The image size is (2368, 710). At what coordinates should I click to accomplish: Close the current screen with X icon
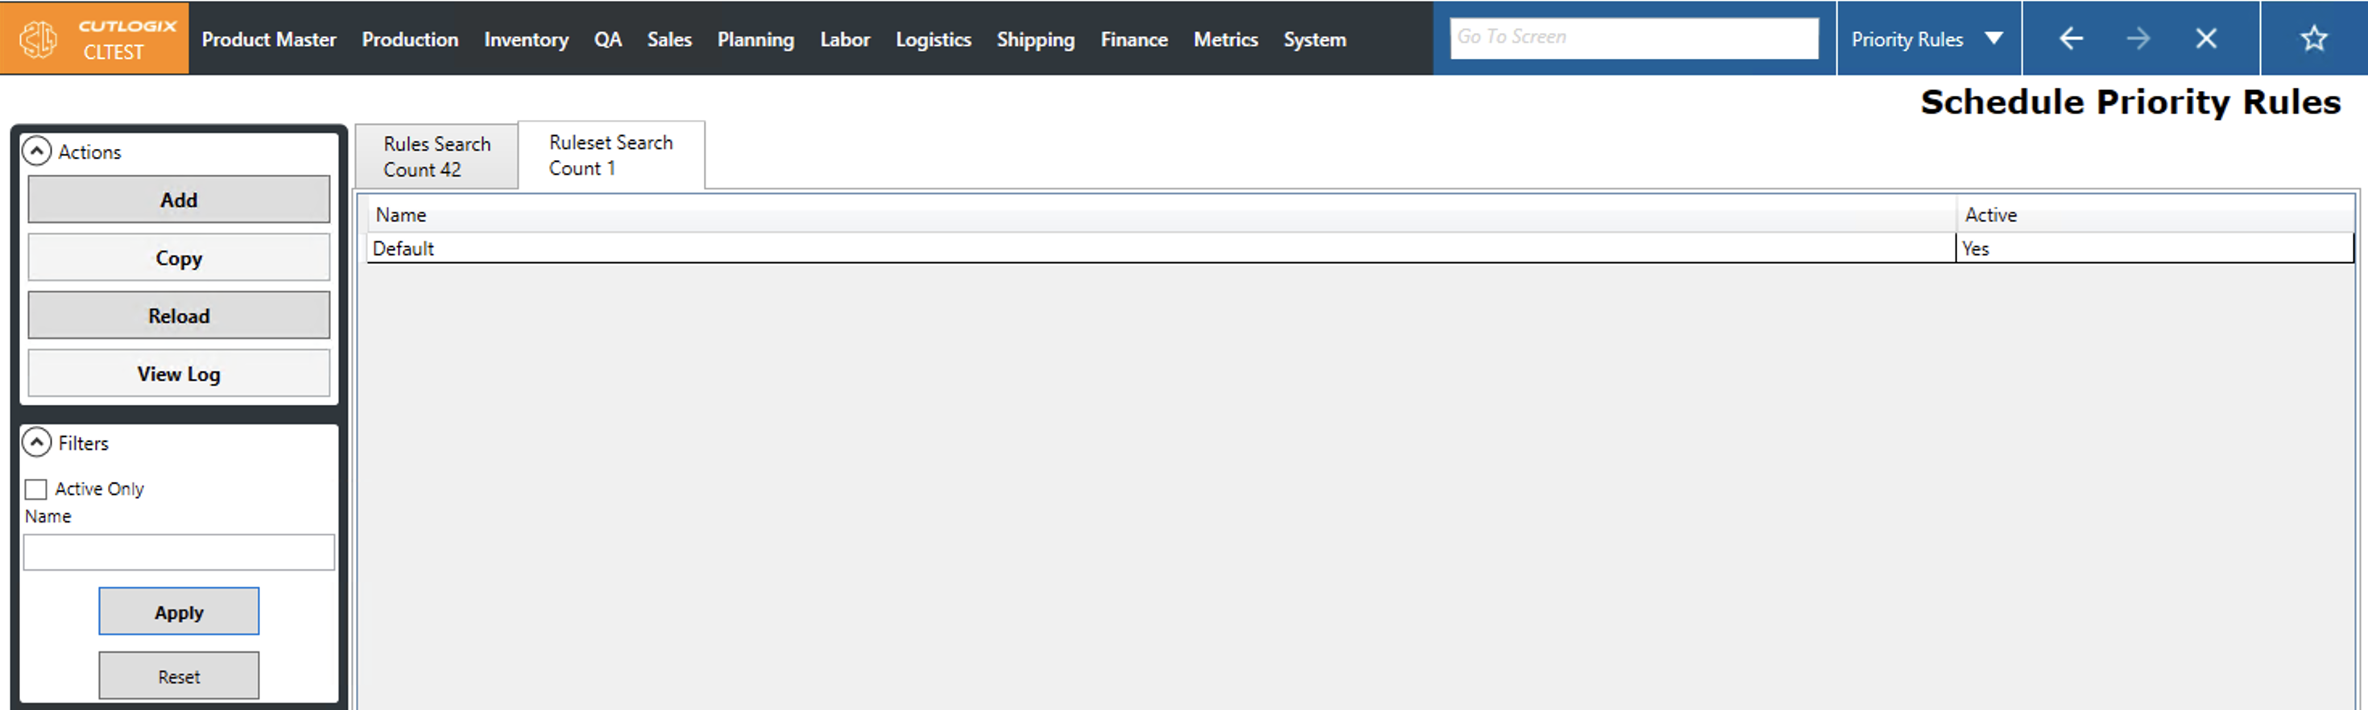click(2205, 39)
